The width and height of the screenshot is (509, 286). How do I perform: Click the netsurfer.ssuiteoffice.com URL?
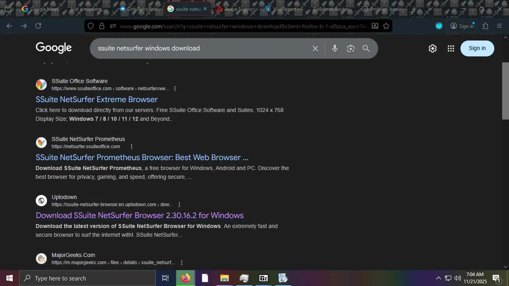pos(85,147)
